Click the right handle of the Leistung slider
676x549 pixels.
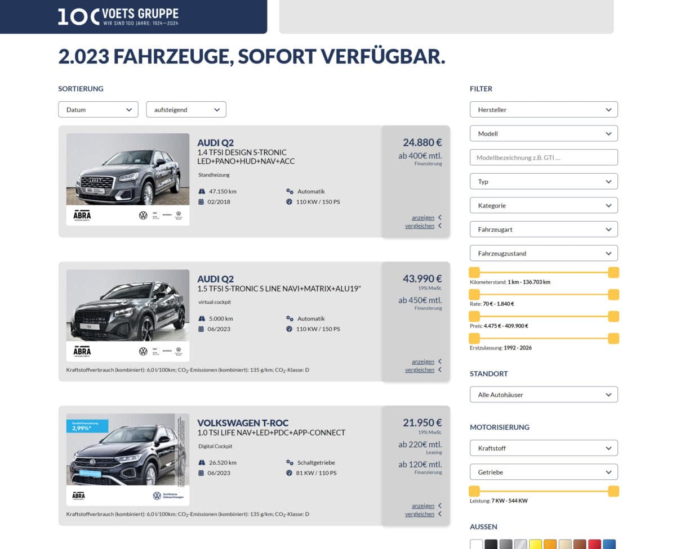pyautogui.click(x=613, y=491)
